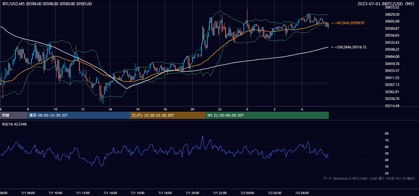The width and height of the screenshot is (419, 196).
Task: Click price axis value 30653.52
Action: pos(392,7)
